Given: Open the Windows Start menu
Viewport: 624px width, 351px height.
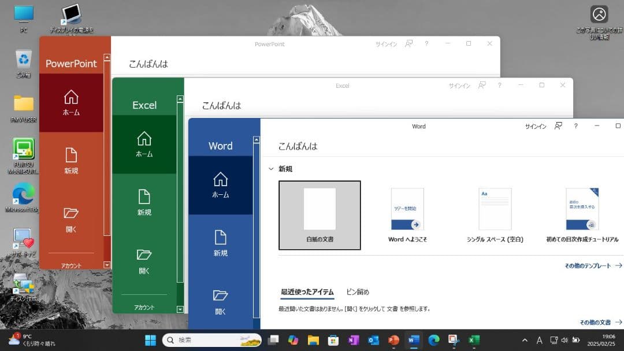Looking at the screenshot, I should coord(150,340).
